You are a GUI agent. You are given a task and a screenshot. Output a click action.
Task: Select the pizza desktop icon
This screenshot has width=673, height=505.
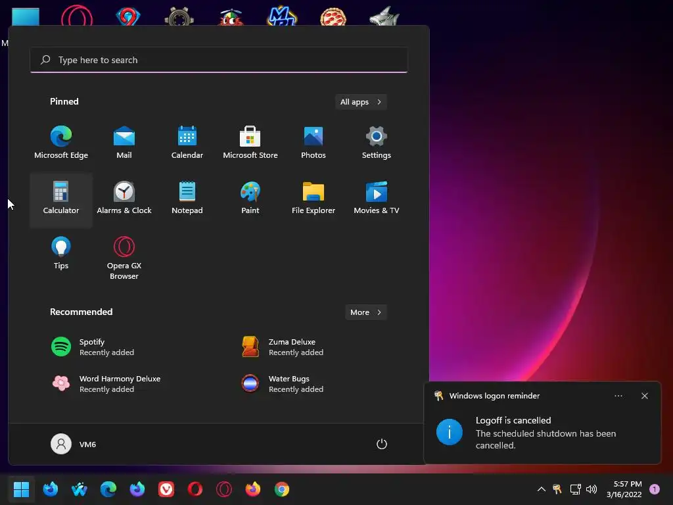pos(333,16)
